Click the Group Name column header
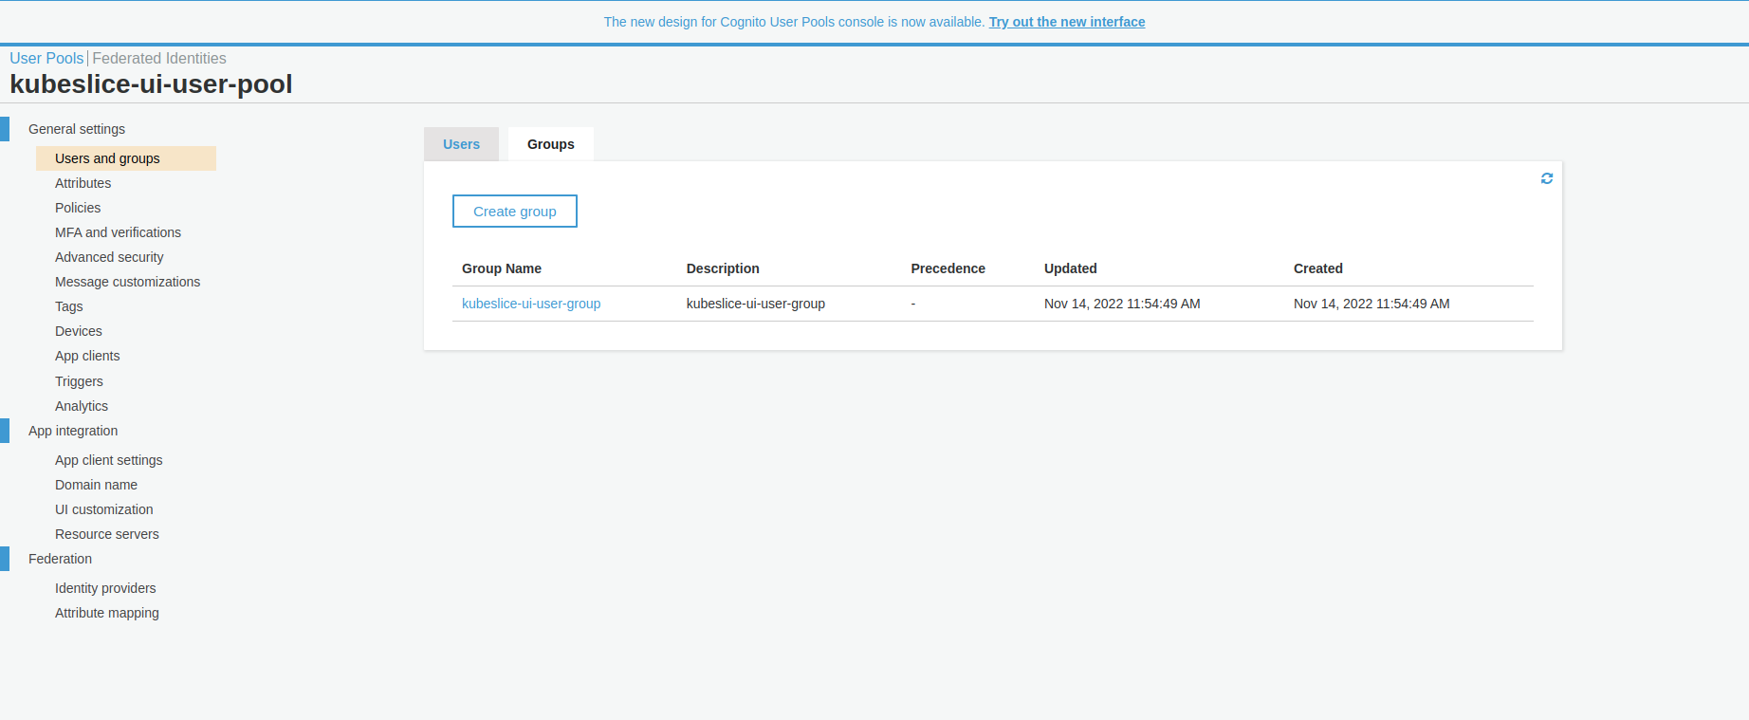1749x720 pixels. tap(502, 268)
